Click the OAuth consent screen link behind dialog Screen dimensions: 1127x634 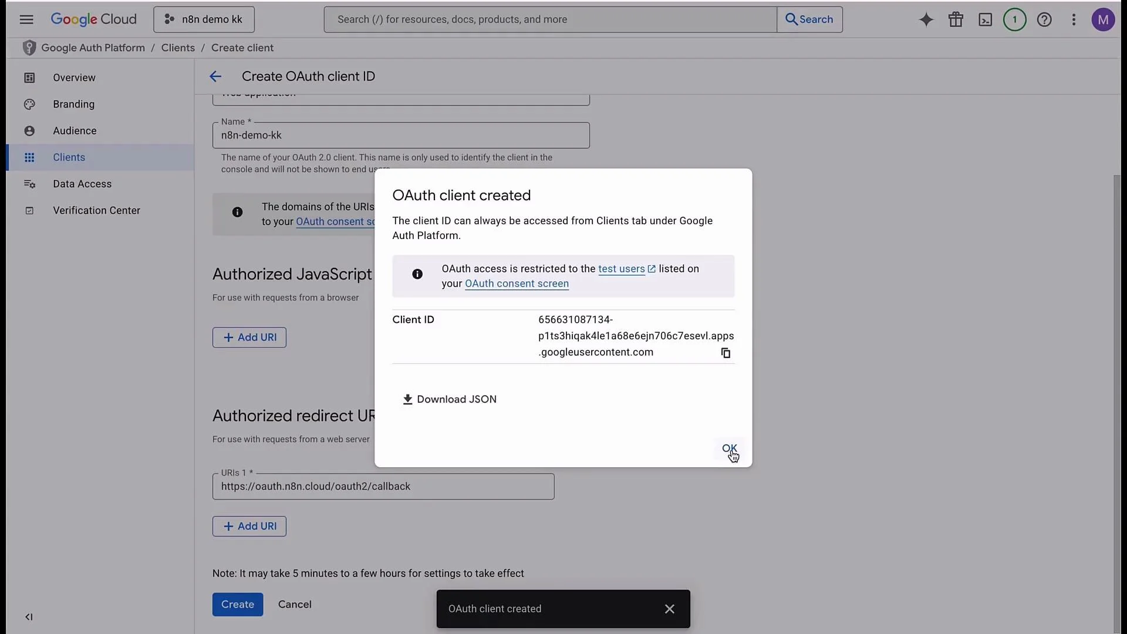click(335, 221)
